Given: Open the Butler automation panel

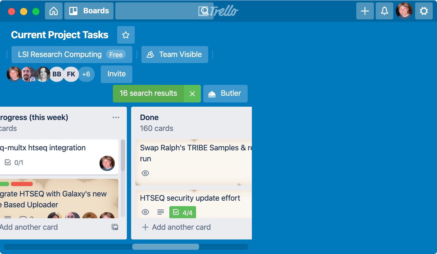Looking at the screenshot, I should tap(225, 94).
